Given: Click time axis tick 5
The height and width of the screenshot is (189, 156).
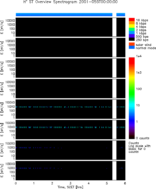Looking at the screenshot, I should [107, 183].
